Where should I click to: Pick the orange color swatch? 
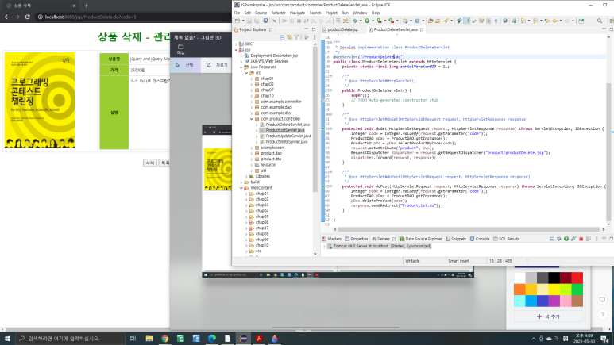pyautogui.click(x=519, y=289)
